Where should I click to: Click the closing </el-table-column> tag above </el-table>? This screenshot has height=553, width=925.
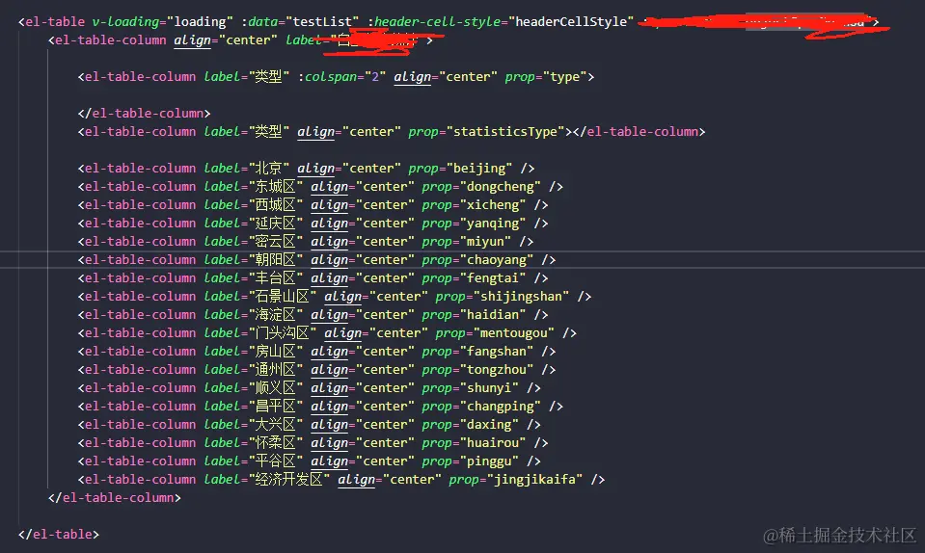point(115,497)
